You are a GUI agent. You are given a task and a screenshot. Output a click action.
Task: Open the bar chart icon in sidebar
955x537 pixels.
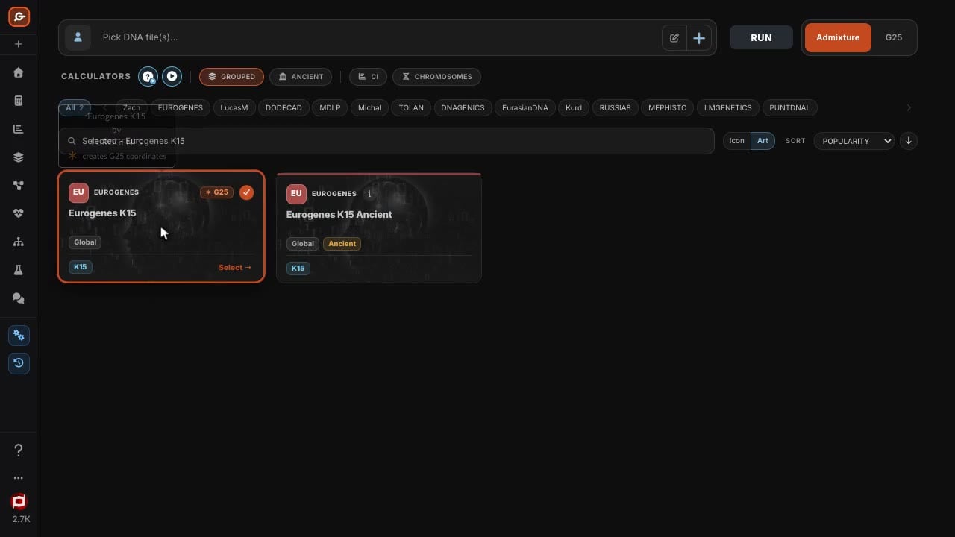click(x=19, y=129)
